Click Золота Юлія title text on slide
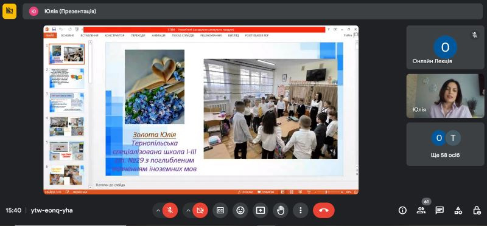The height and width of the screenshot is (226, 487). coord(155,135)
